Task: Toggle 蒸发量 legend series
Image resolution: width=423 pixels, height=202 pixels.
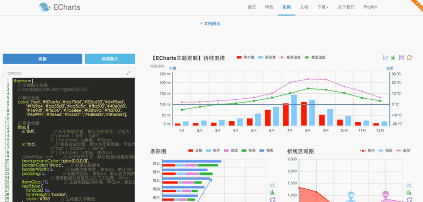Action: [x=267, y=57]
